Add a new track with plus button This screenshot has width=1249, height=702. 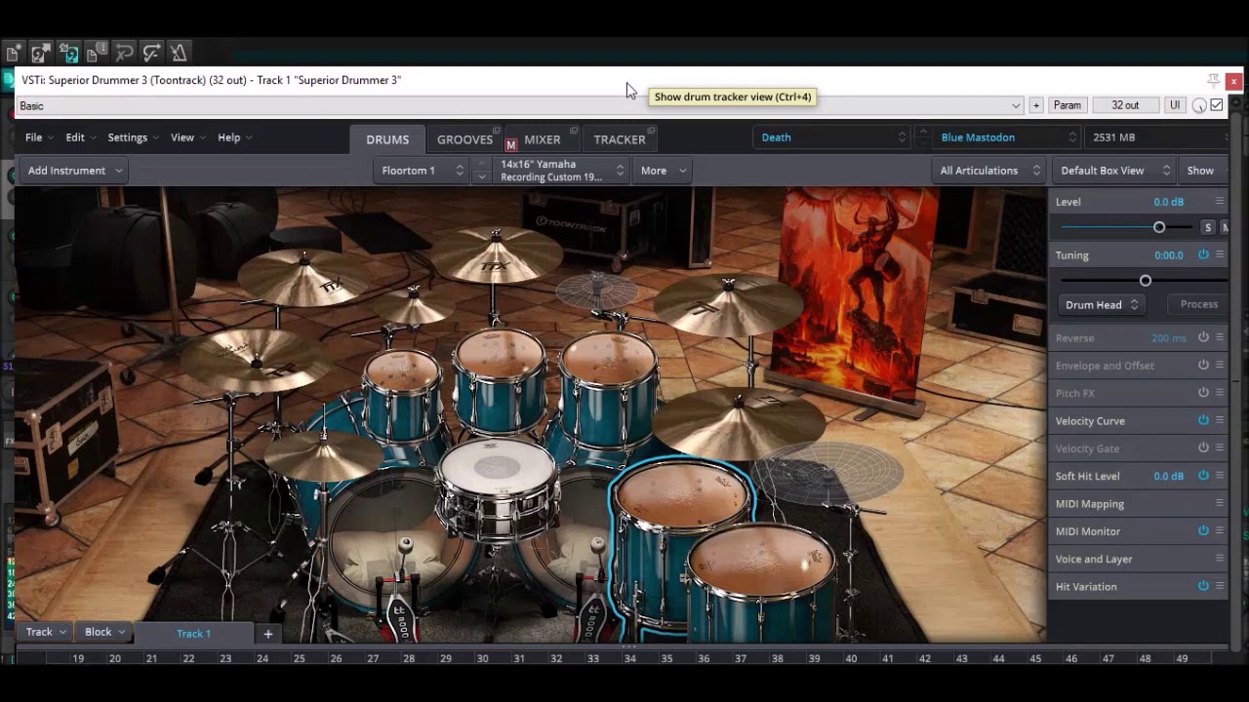[267, 634]
